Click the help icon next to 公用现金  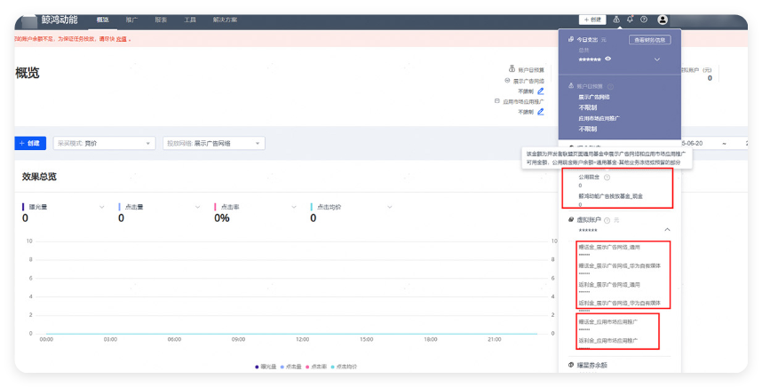[x=607, y=178]
